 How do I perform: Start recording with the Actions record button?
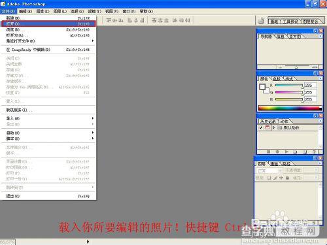(x=277, y=152)
